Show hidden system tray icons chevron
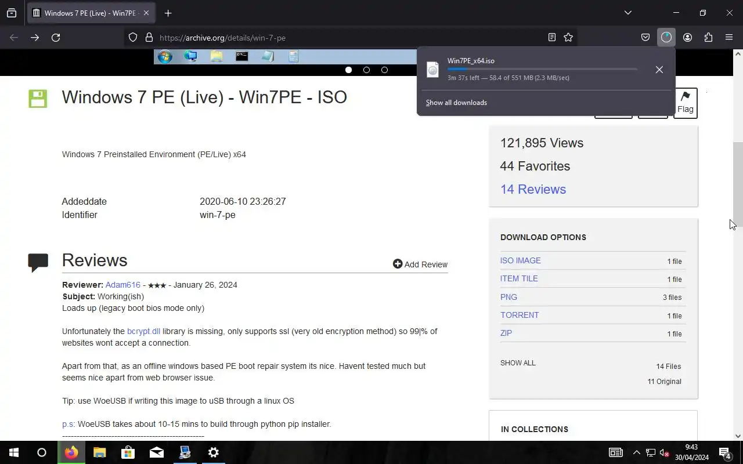This screenshot has height=464, width=743. [x=636, y=452]
